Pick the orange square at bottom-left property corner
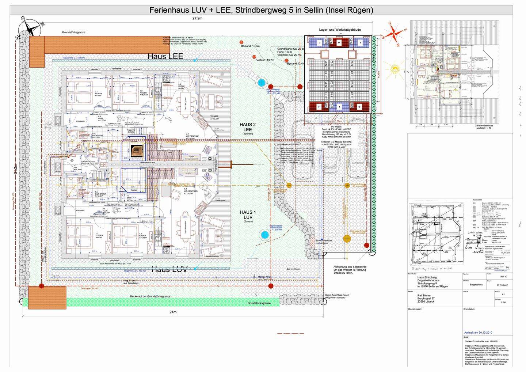This screenshot has width=526, height=372. point(47,298)
